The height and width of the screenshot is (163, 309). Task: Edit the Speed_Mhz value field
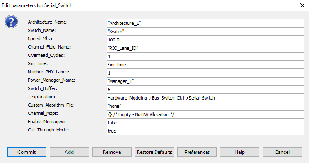pyautogui.click(x=206, y=40)
